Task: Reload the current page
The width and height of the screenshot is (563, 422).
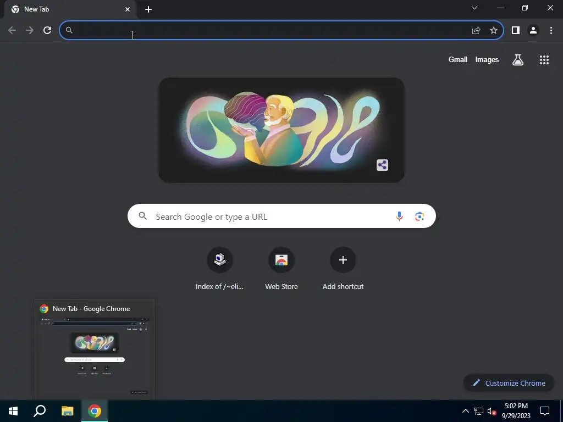Action: 47,31
